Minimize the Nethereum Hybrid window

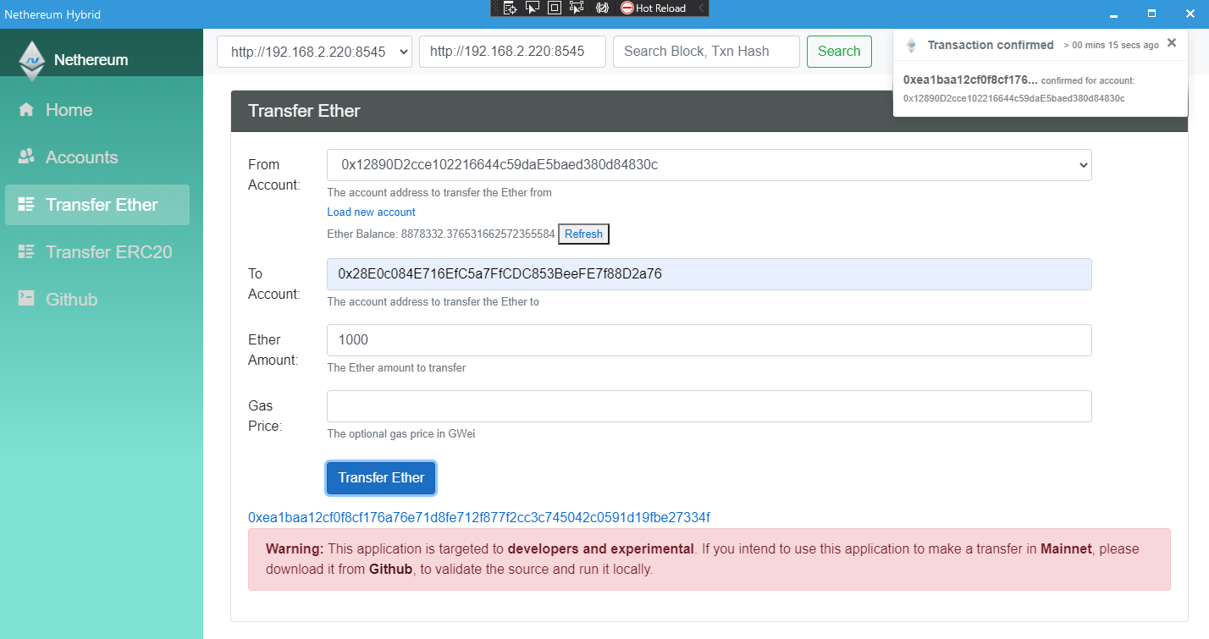[x=1113, y=14]
